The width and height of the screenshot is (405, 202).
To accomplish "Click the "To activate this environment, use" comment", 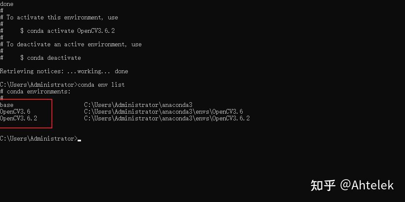I will [62, 17].
